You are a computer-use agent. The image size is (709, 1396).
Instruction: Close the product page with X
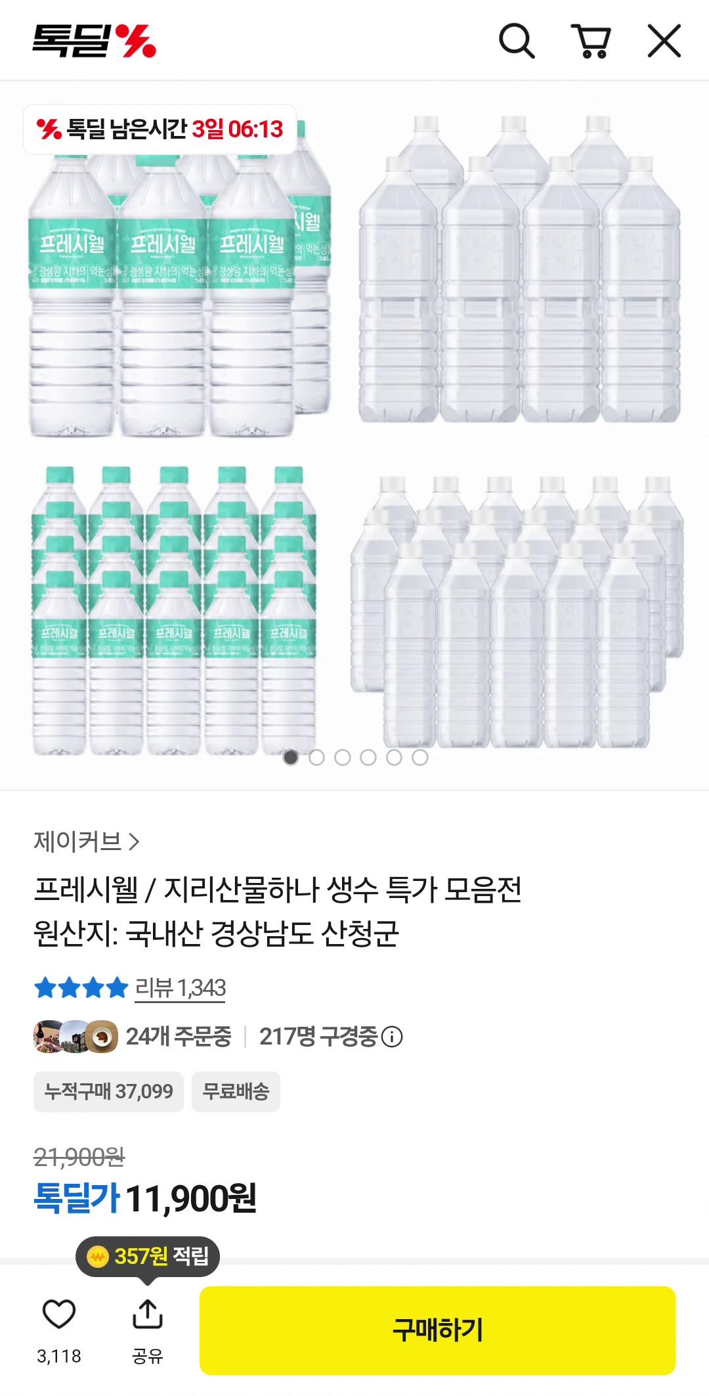pos(664,41)
